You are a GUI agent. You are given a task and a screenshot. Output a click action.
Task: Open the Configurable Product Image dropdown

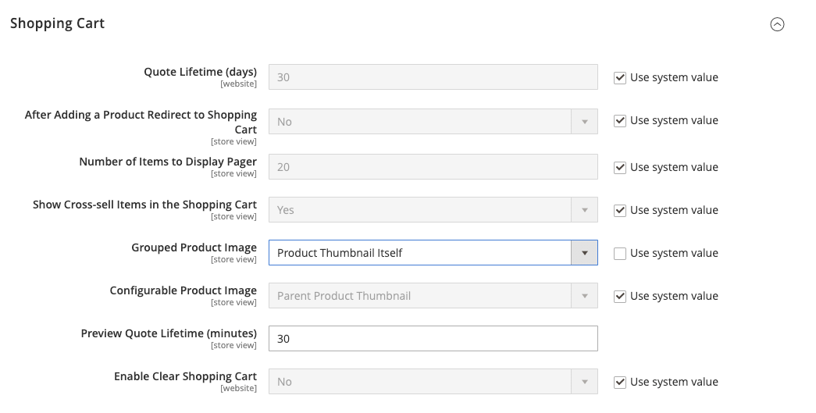433,296
